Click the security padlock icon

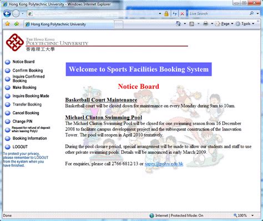coord(166,13)
